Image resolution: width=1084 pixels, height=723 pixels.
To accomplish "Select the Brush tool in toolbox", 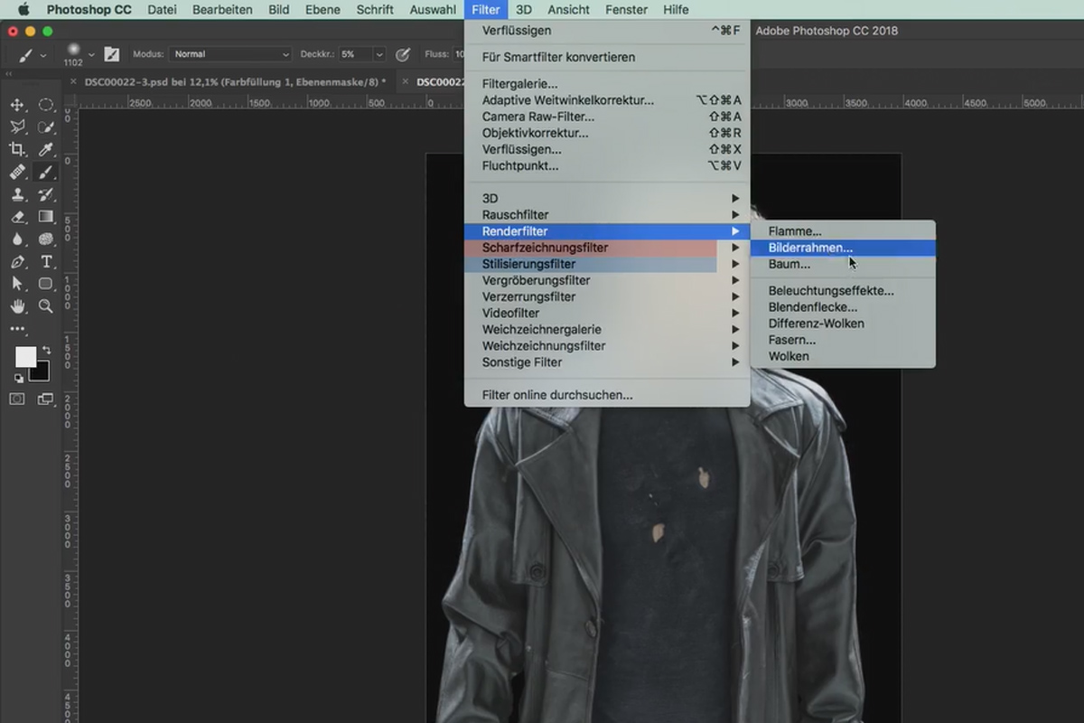I will 46,172.
